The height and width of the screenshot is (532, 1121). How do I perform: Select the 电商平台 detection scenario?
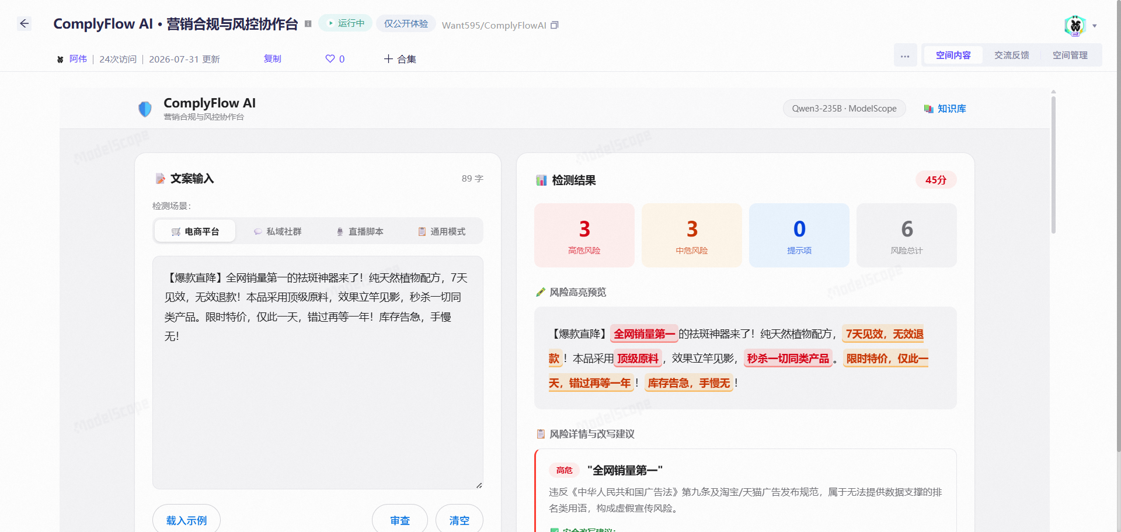[195, 231]
